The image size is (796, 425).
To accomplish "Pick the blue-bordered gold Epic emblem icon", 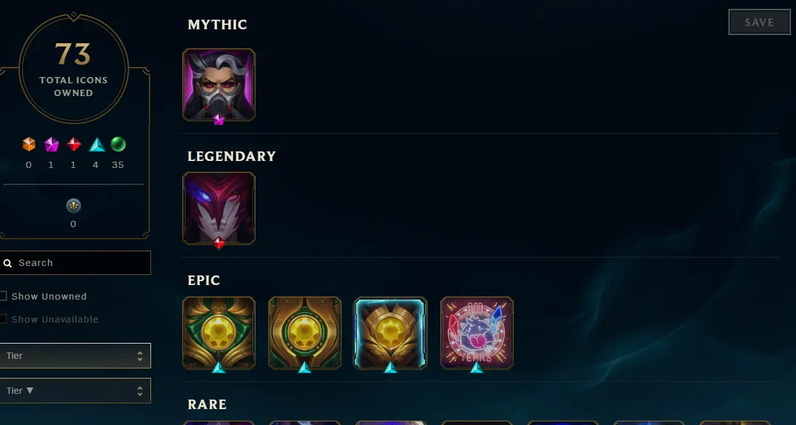I will [391, 333].
